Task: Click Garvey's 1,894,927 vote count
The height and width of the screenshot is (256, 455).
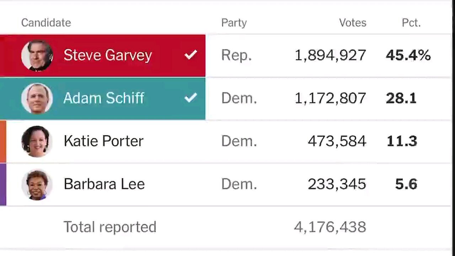Action: coord(330,55)
